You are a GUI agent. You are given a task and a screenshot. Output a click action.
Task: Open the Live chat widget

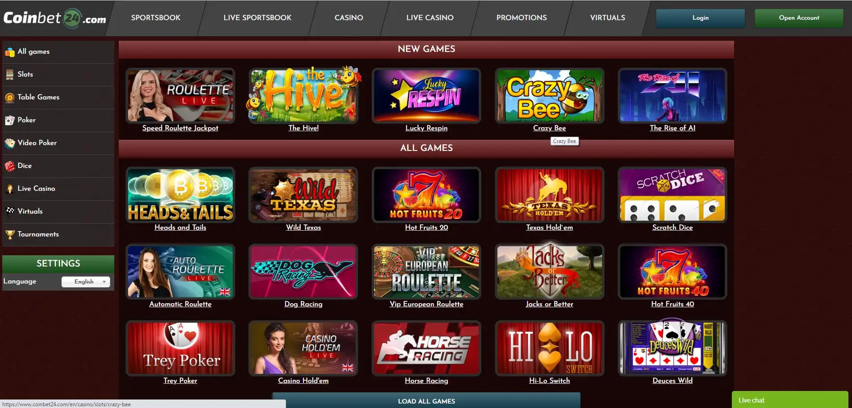coord(790,400)
